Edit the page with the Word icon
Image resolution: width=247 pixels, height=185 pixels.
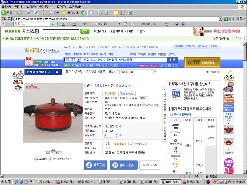[x=107, y=13]
